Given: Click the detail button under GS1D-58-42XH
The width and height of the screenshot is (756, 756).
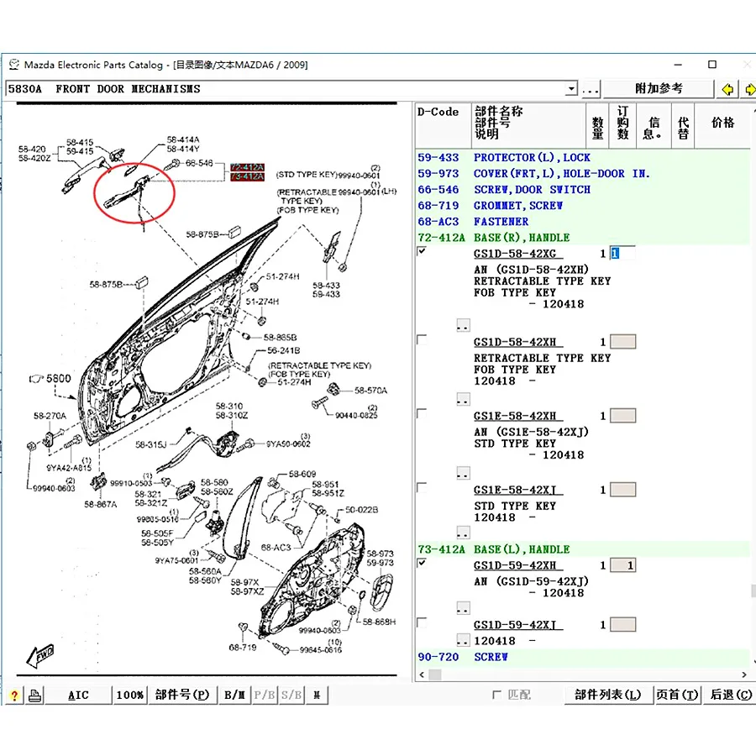Looking at the screenshot, I should (x=463, y=399).
